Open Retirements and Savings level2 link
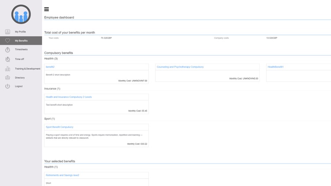This screenshot has height=186, width=331. click(x=62, y=175)
